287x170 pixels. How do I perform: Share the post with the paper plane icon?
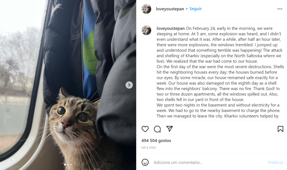coord(170,129)
